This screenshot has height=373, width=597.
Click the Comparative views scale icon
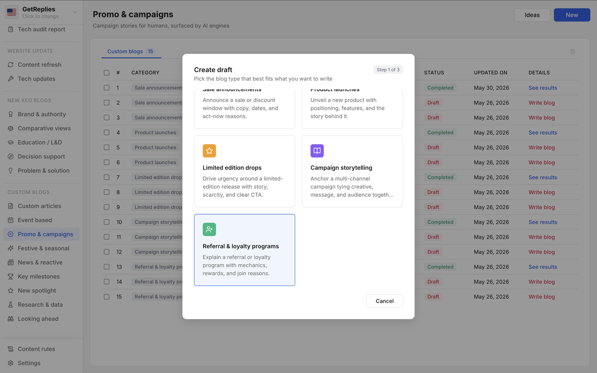pyautogui.click(x=11, y=128)
